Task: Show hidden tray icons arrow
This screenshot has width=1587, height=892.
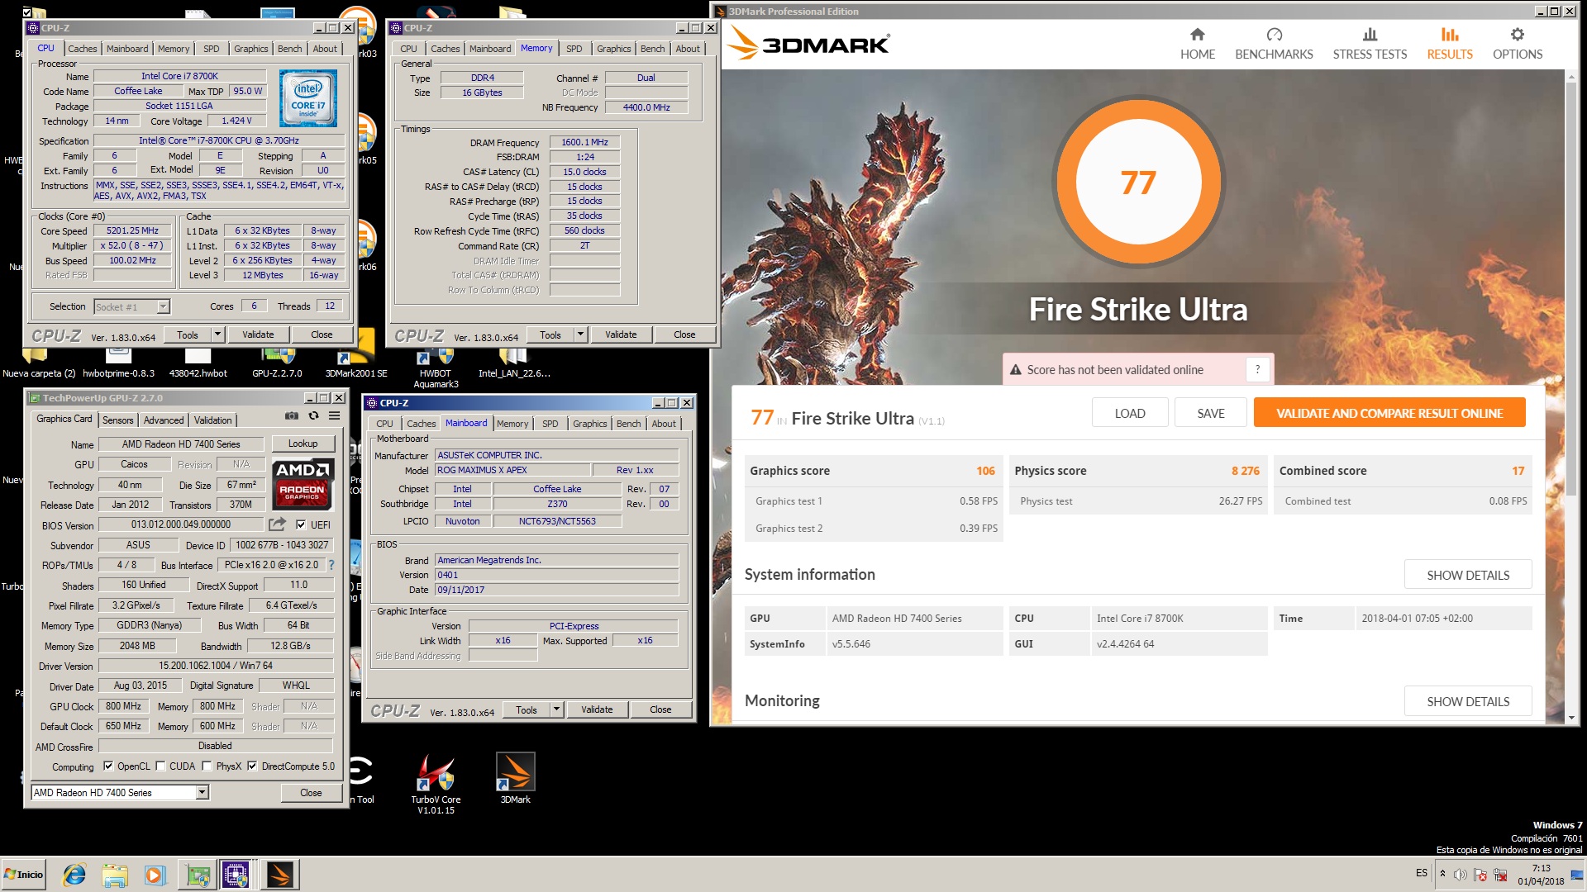Action: coord(1442,874)
